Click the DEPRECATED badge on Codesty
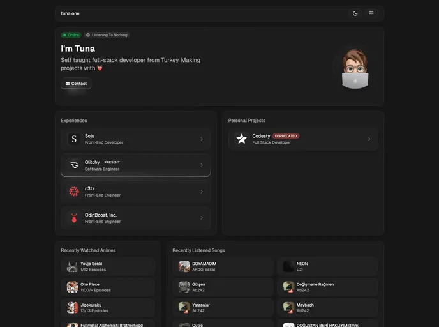439x327 pixels. tap(286, 136)
